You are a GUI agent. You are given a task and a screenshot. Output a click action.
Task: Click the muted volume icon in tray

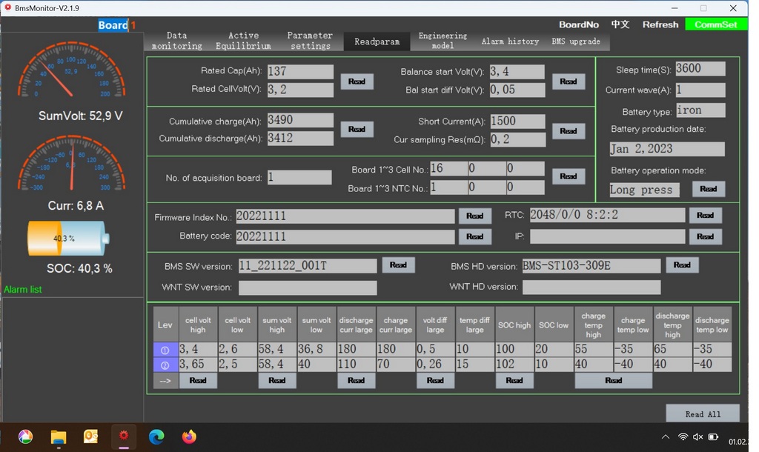699,437
